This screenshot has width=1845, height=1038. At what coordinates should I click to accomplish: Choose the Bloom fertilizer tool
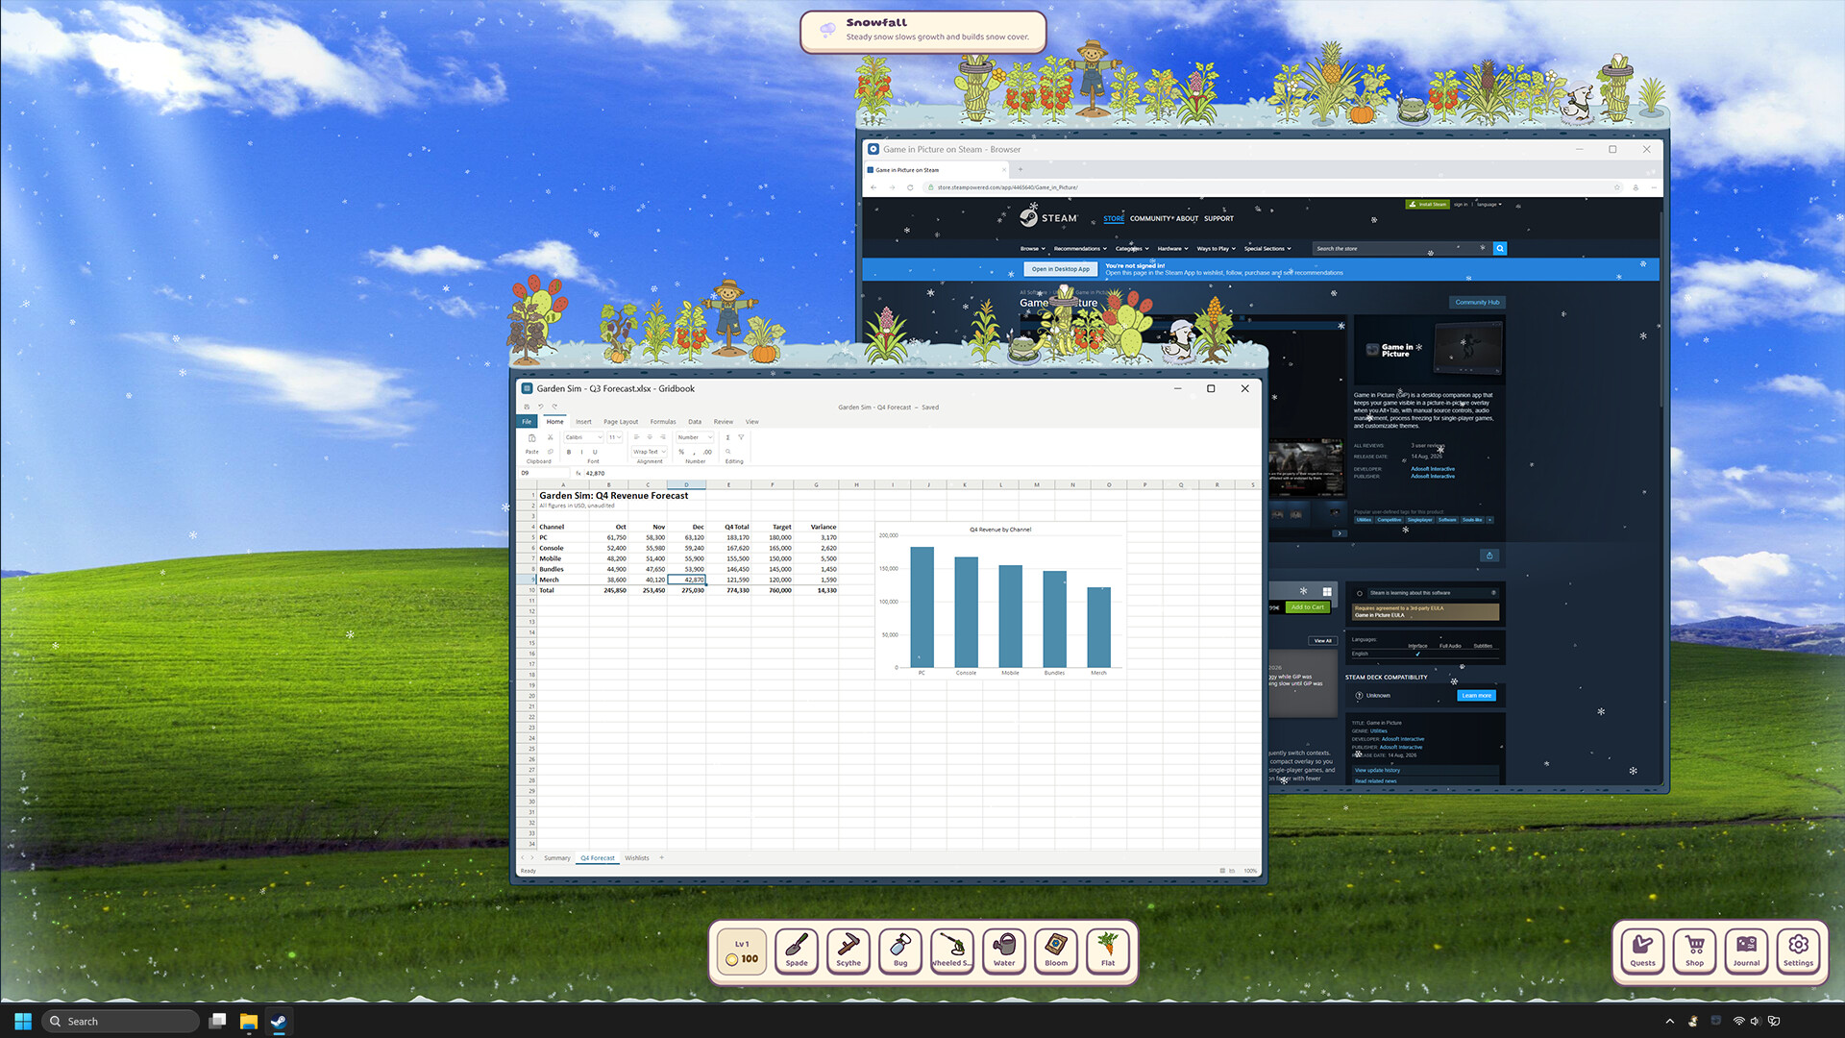(x=1056, y=951)
